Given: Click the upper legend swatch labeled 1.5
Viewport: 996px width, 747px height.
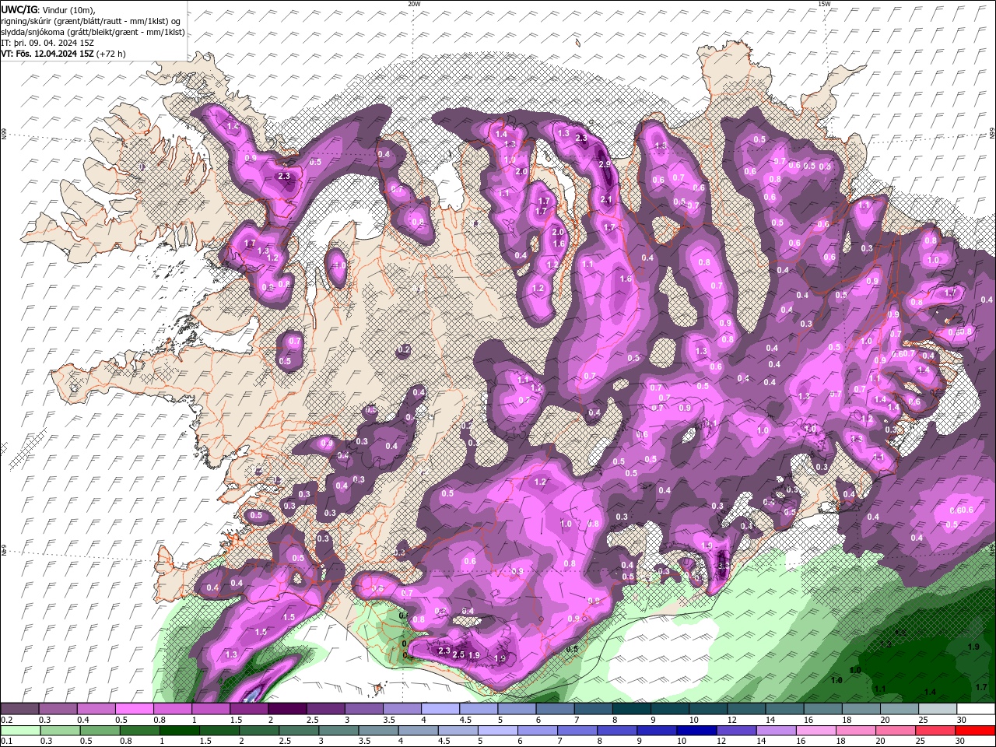Looking at the screenshot, I should pyautogui.click(x=248, y=709).
